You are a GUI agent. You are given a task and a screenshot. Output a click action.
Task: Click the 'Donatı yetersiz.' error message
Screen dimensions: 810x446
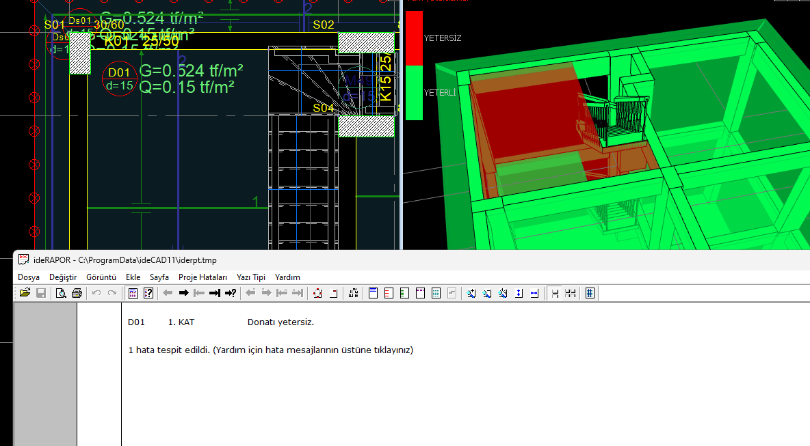[280, 322]
